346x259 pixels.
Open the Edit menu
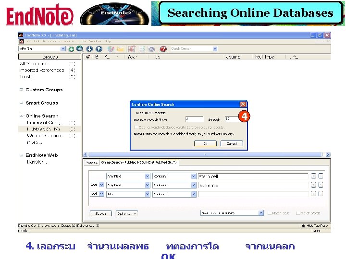(x=37, y=41)
